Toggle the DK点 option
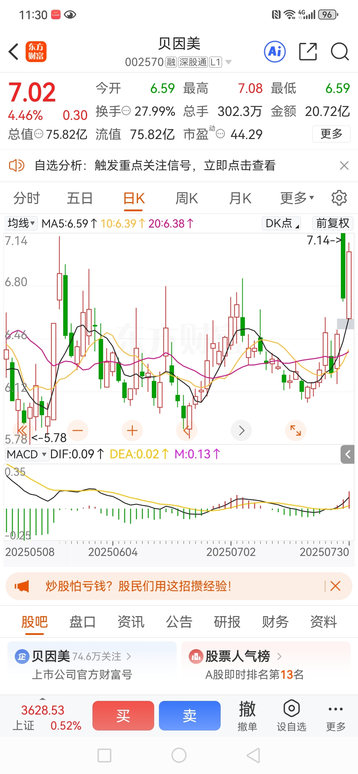This screenshot has width=358, height=774. 281,223
